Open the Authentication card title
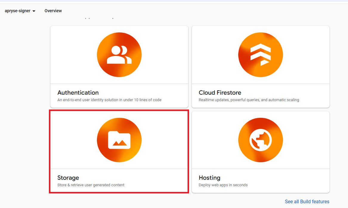The width and height of the screenshot is (348, 208). click(x=78, y=93)
